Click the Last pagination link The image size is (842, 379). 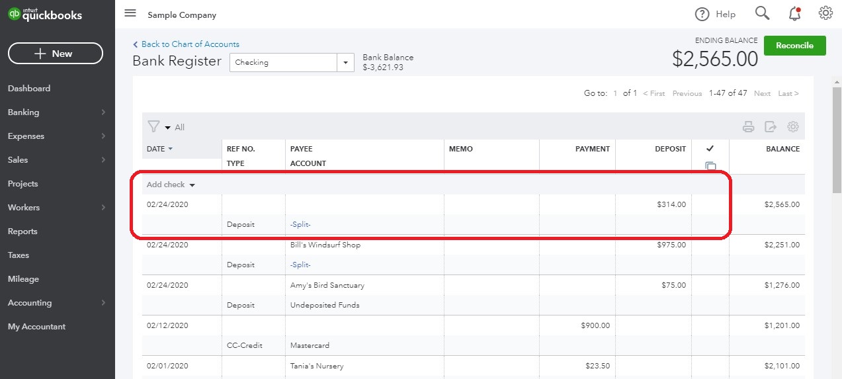point(788,93)
